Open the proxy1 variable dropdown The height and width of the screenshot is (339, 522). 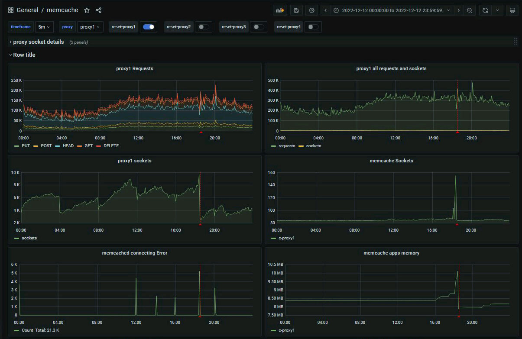pos(90,27)
